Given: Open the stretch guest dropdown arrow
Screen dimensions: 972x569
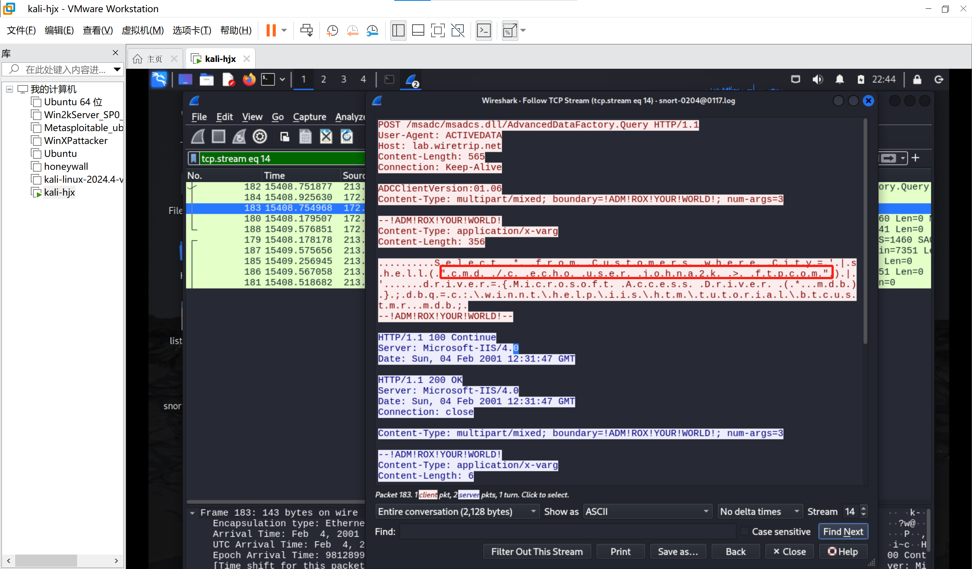Looking at the screenshot, I should 523,30.
